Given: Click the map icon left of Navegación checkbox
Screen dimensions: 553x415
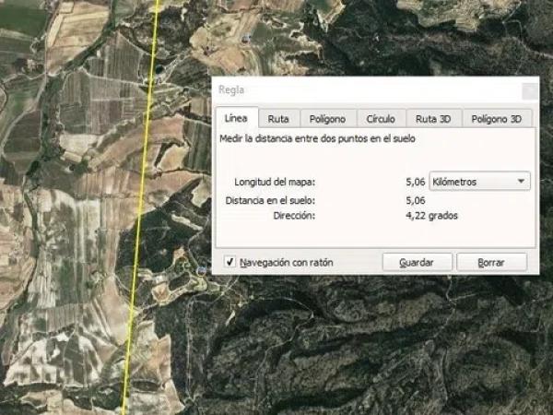Looking at the screenshot, I should (200, 269).
